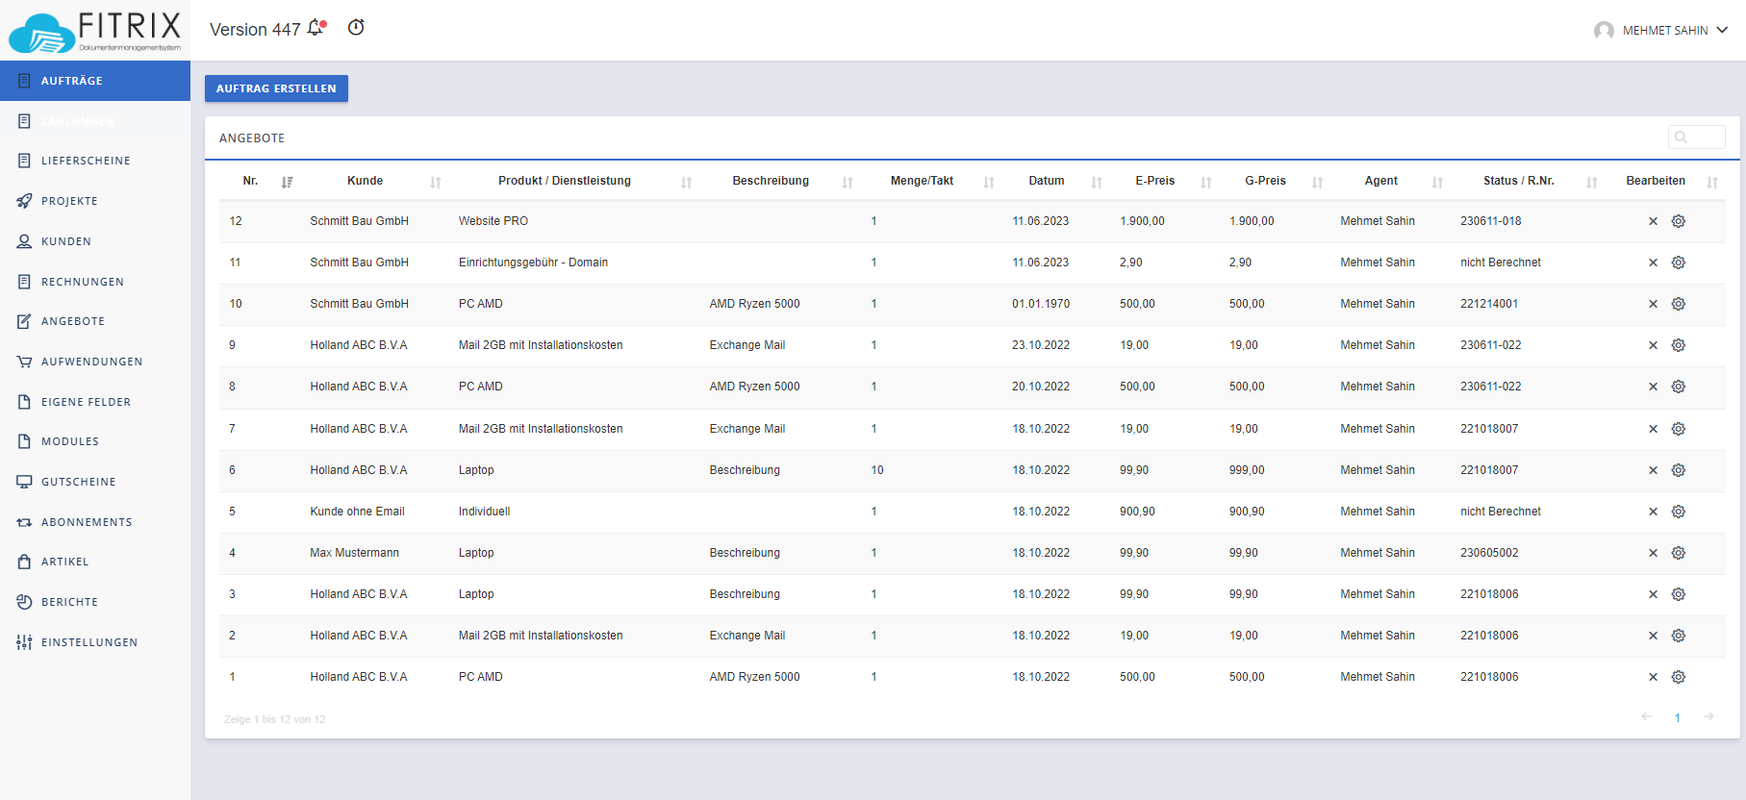The image size is (1746, 800).
Task: Open the Mehmet Sahin user dropdown
Action: coord(1661,31)
